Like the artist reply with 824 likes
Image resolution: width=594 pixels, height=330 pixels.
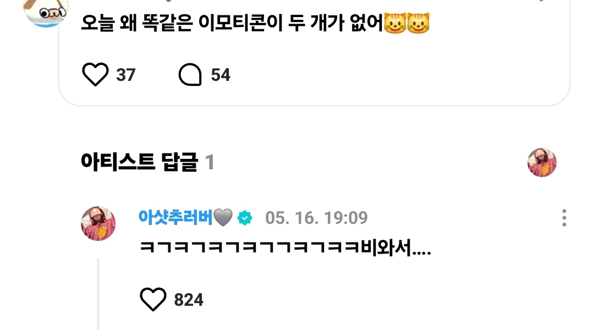pyautogui.click(x=153, y=299)
